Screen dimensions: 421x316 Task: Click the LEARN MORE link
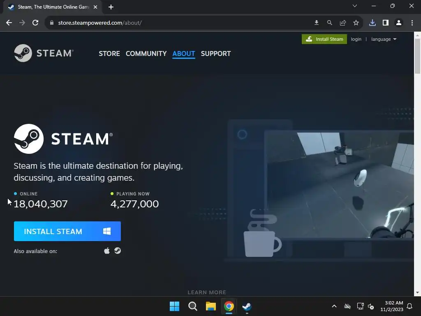[x=207, y=292]
